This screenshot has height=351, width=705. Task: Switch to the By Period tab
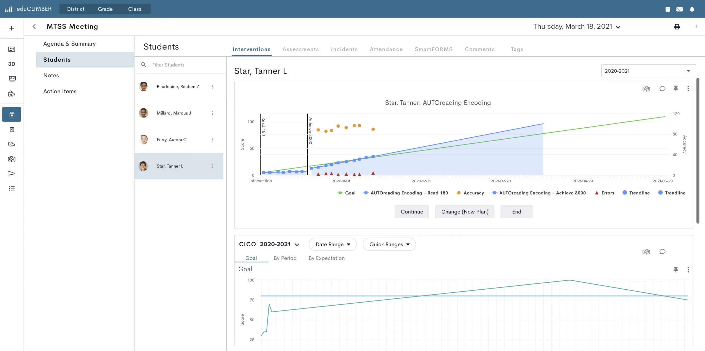coord(285,258)
